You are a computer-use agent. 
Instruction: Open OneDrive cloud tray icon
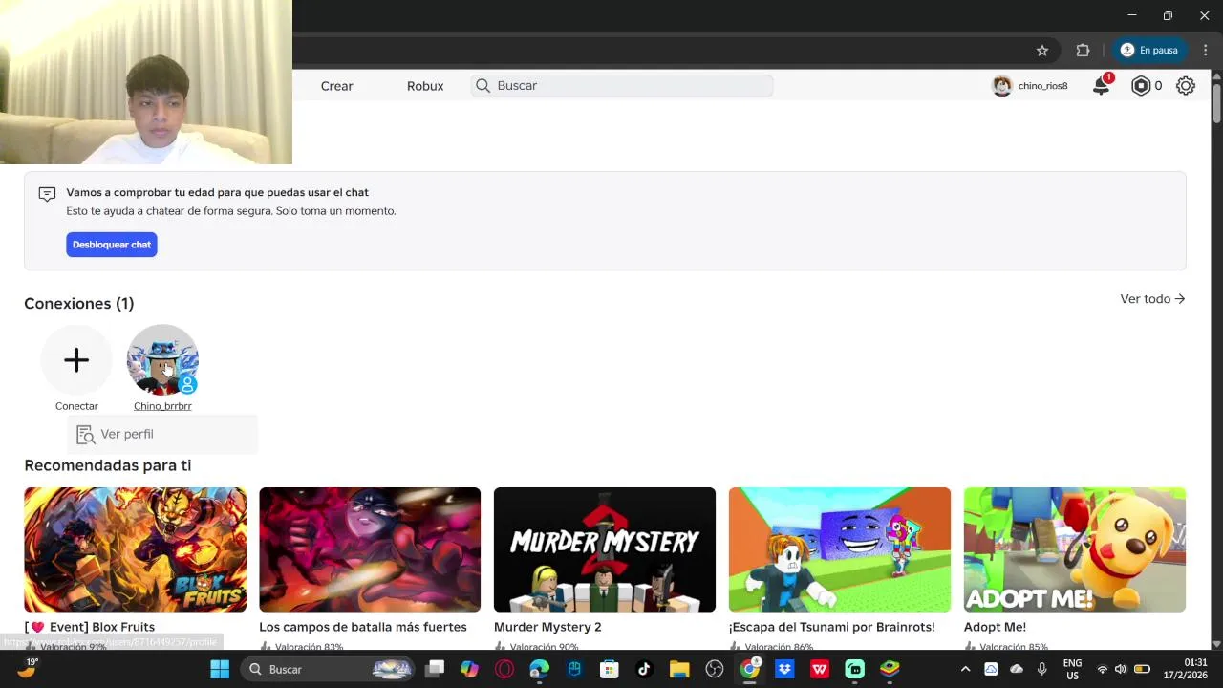(x=1017, y=669)
